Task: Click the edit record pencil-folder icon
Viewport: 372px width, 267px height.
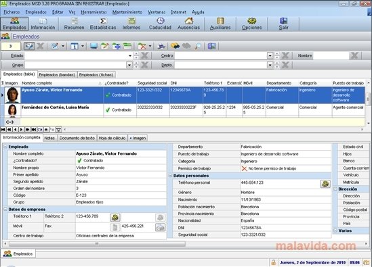Action: (105, 46)
